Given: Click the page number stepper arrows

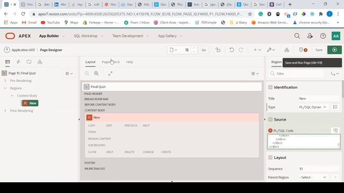Looking at the screenshot, I should coord(193,50).
